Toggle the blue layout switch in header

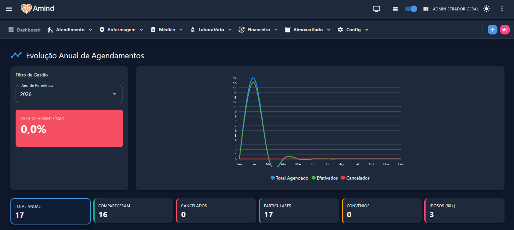tap(411, 9)
